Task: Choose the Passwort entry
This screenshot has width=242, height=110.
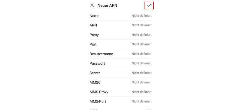Action: pyautogui.click(x=97, y=64)
